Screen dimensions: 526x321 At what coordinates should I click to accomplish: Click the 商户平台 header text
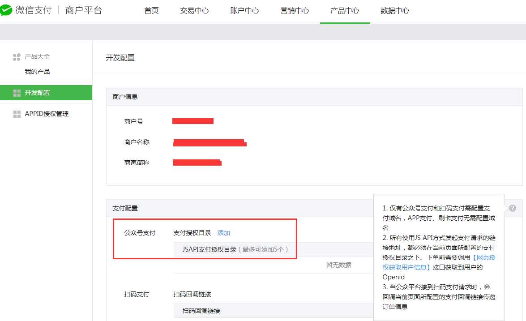pyautogui.click(x=83, y=10)
